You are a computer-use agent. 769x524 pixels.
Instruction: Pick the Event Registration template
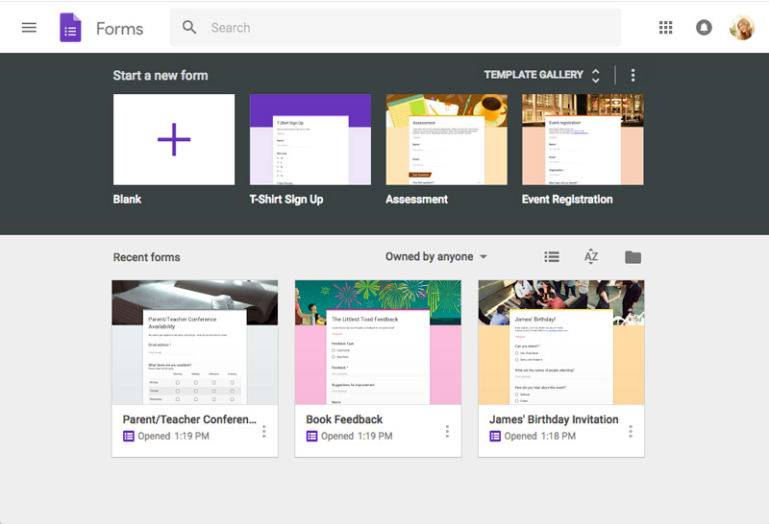(x=583, y=139)
